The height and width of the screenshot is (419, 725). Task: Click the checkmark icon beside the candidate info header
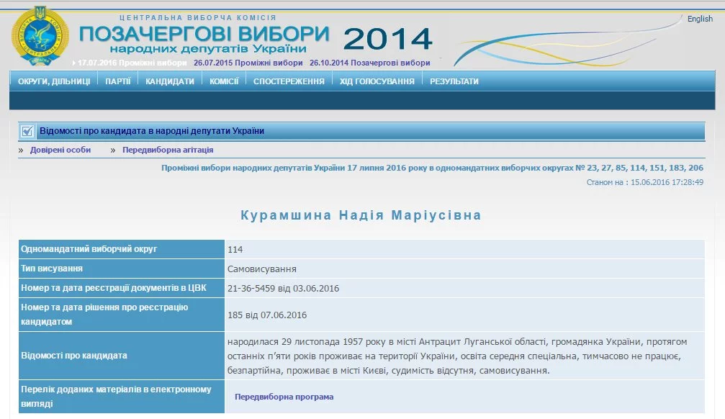click(x=27, y=131)
